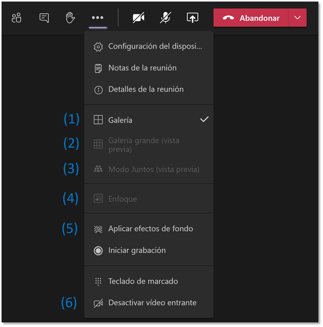Click the Teclado de marcado dial pad icon
This screenshot has height=327, width=323.
98,282
